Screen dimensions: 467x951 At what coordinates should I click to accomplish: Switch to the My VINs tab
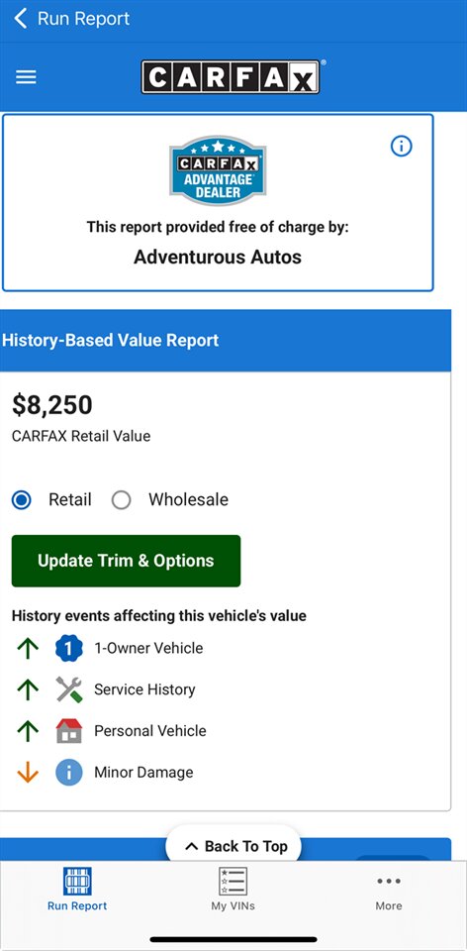click(233, 891)
